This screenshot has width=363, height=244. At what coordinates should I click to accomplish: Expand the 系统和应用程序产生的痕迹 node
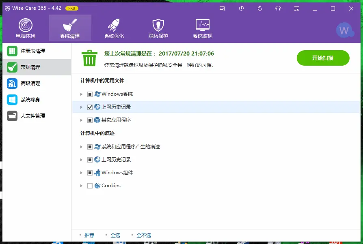coord(81,147)
